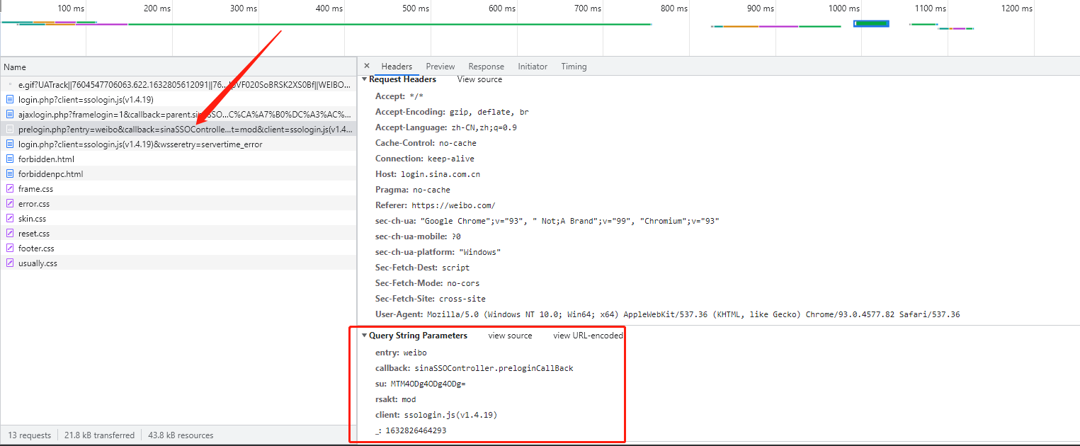
Task: Collapse the Request Headers section
Action: click(364, 79)
